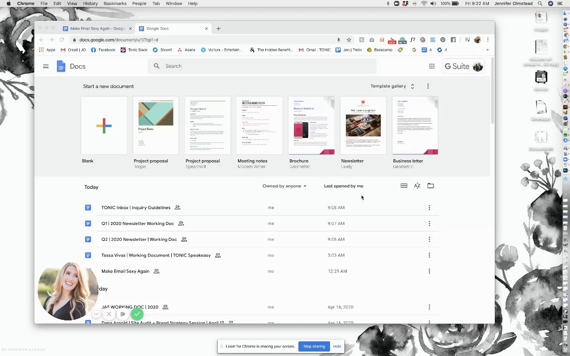Open the Basecamp bookmark
The height and width of the screenshot is (356, 570).
380,50
